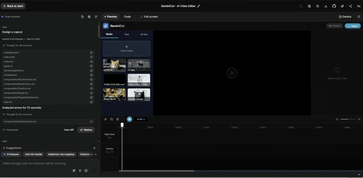Click the trash delete icon in timeline toolbar
This screenshot has width=363, height=178.
pyautogui.click(x=117, y=119)
